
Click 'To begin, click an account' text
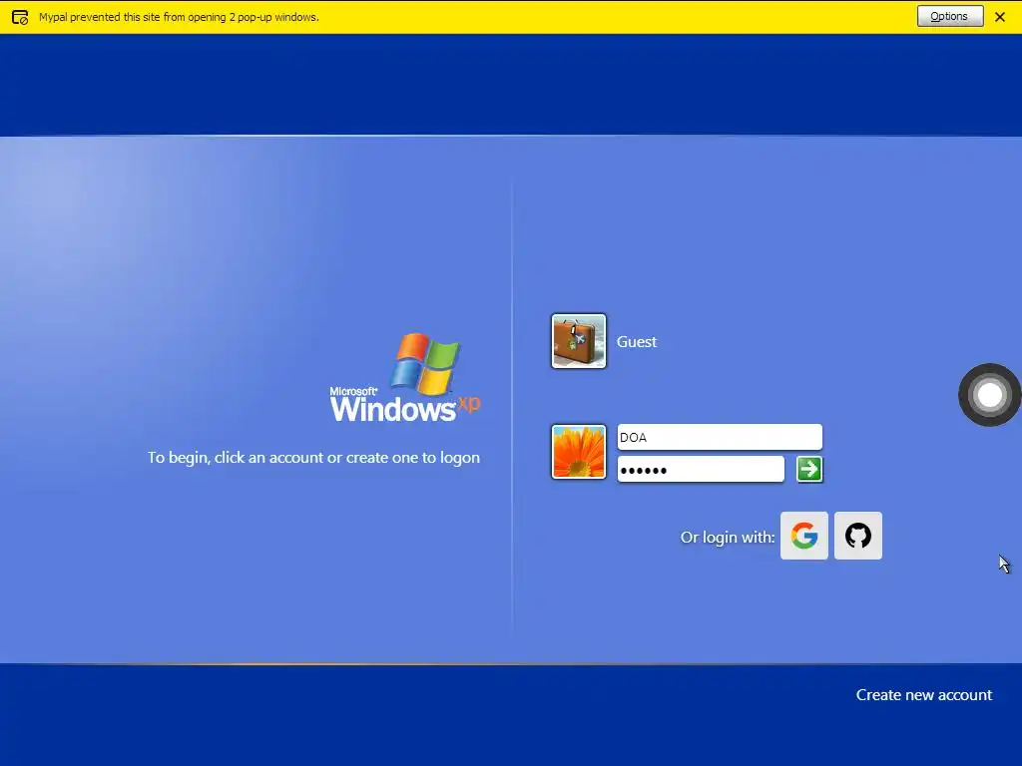pyautogui.click(x=313, y=458)
